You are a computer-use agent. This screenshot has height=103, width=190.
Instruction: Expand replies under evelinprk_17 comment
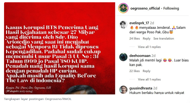click(x=149, y=47)
